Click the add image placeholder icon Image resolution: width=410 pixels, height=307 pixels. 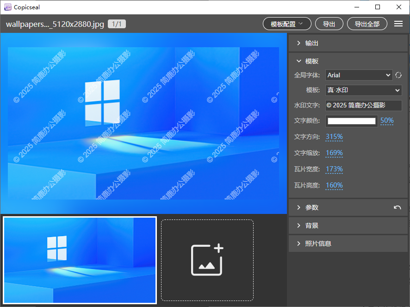(207, 260)
